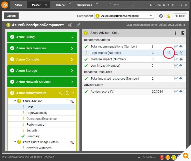This screenshot has height=161, width=191.
Task: Click the configure test icon beside Azure Quota Usage Details
Action: coord(72,142)
